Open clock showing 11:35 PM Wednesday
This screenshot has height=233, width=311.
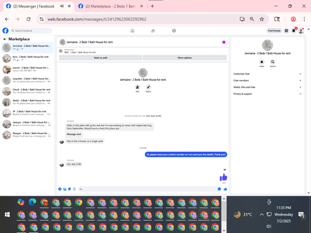click(284, 214)
